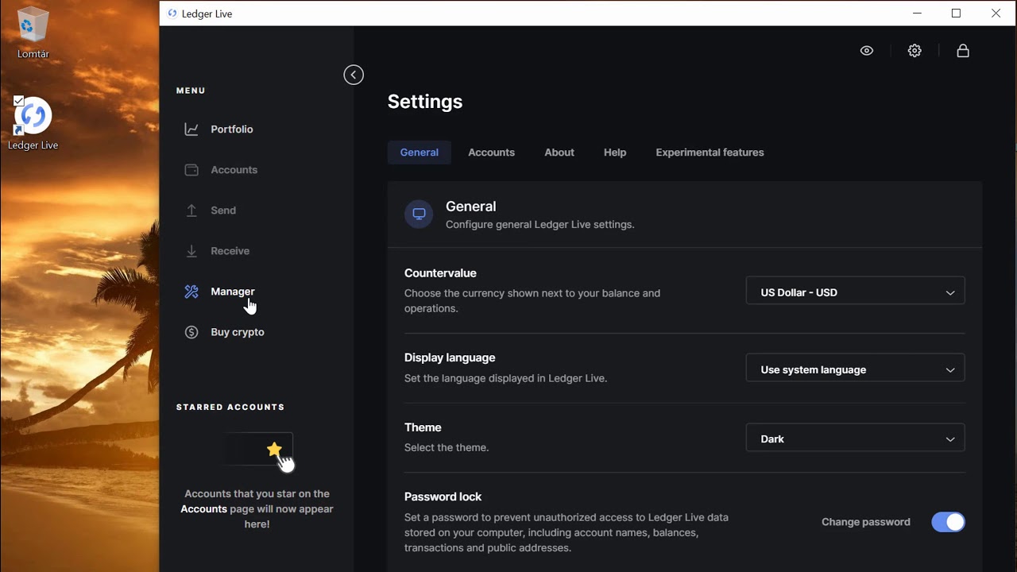
Task: Click the Buy crypto dollar icon
Action: pos(191,332)
